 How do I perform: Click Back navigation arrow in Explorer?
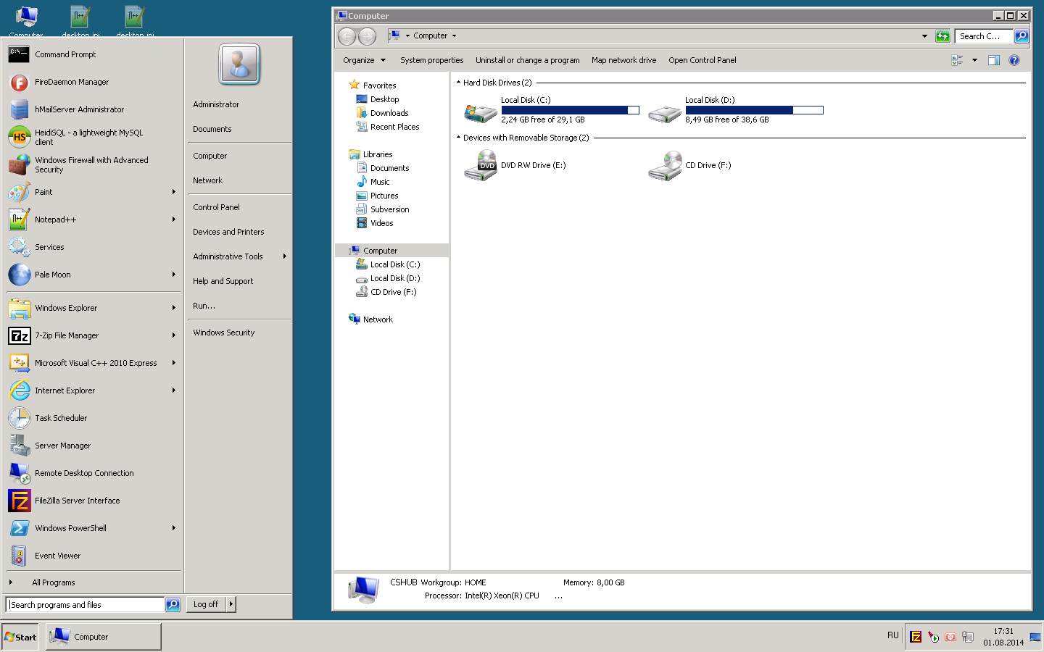pyautogui.click(x=347, y=36)
